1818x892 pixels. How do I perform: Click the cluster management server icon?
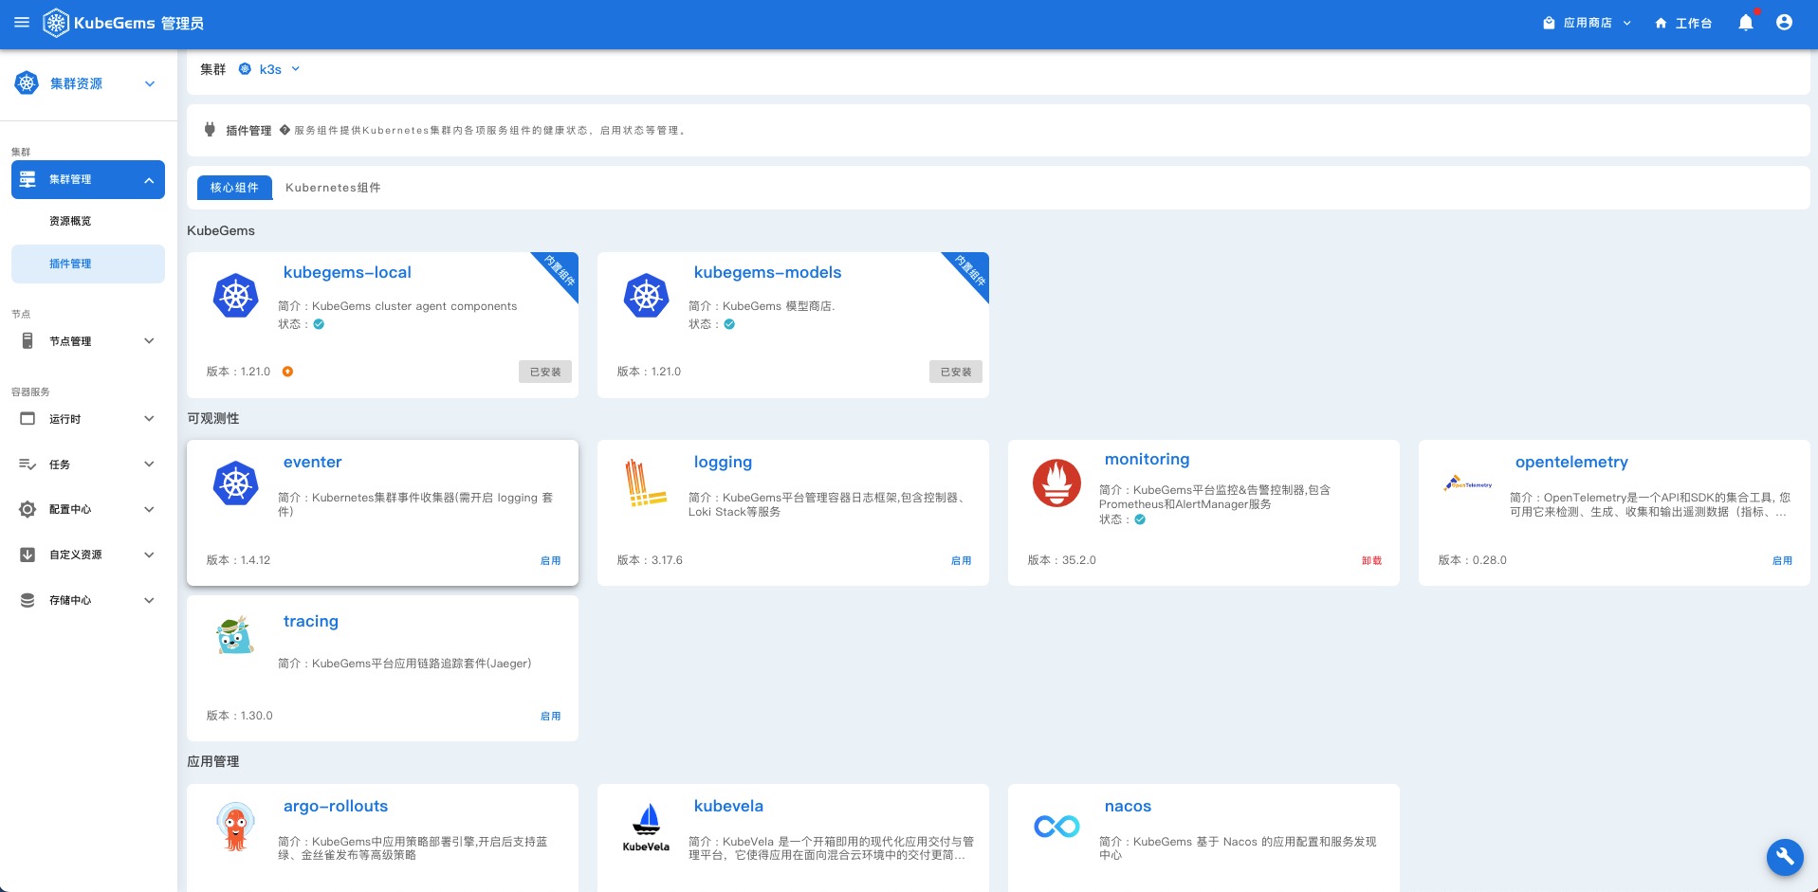(28, 179)
